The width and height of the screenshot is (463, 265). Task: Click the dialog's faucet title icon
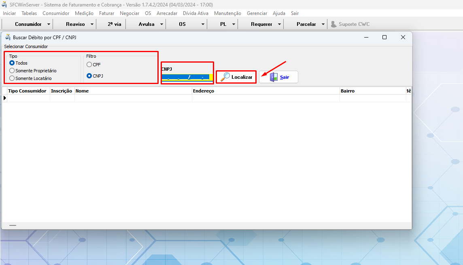[8, 37]
